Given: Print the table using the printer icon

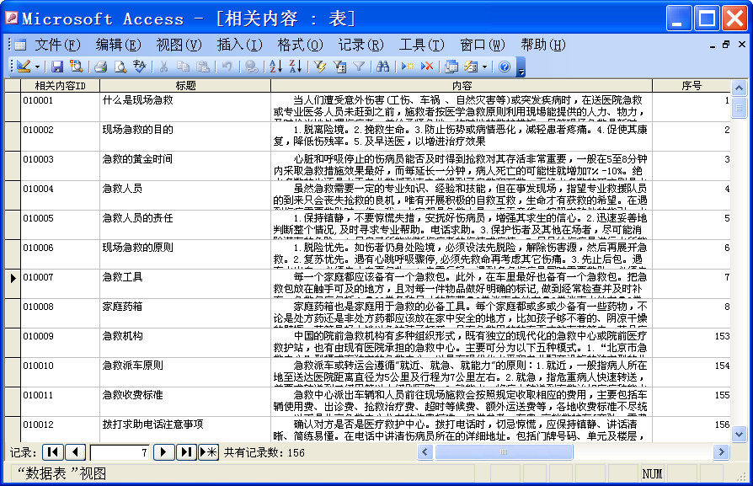Looking at the screenshot, I should click(100, 67).
